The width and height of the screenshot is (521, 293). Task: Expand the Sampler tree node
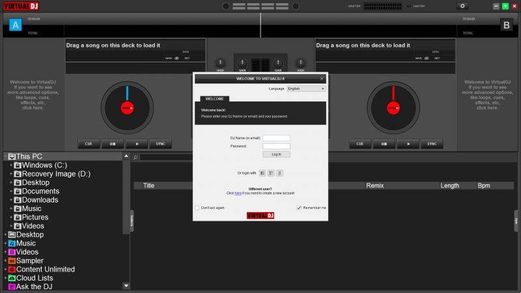5,261
